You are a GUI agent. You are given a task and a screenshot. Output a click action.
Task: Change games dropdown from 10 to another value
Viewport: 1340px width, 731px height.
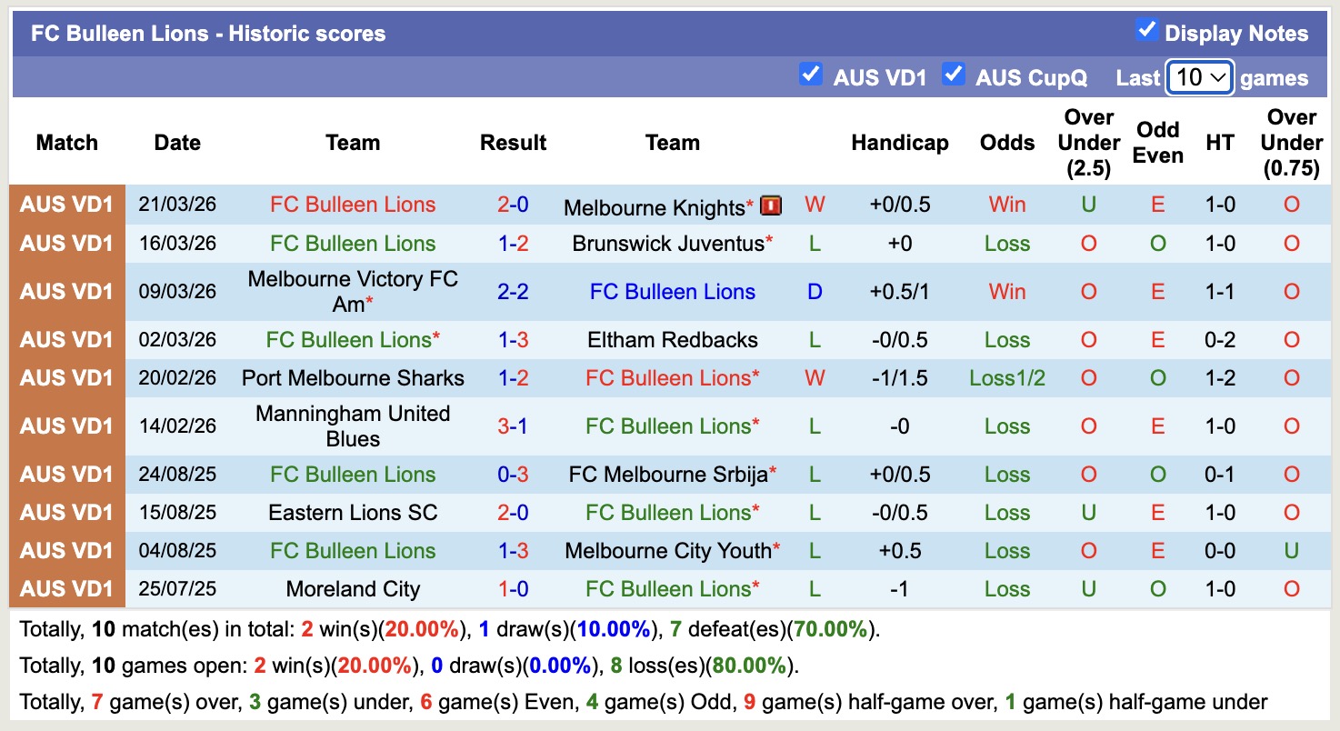click(x=1198, y=78)
